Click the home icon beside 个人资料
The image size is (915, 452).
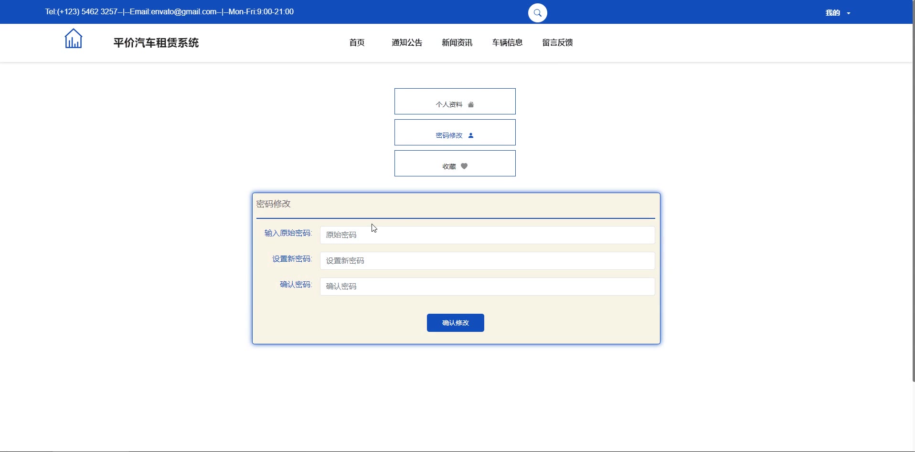pos(471,104)
